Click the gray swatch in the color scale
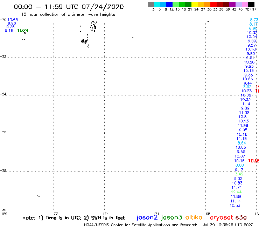 tap(151, 4)
